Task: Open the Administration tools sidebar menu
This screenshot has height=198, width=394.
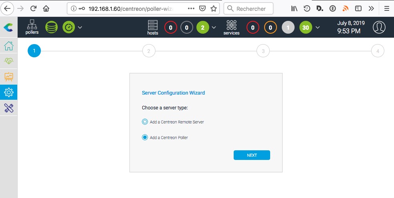Action: click(x=8, y=108)
